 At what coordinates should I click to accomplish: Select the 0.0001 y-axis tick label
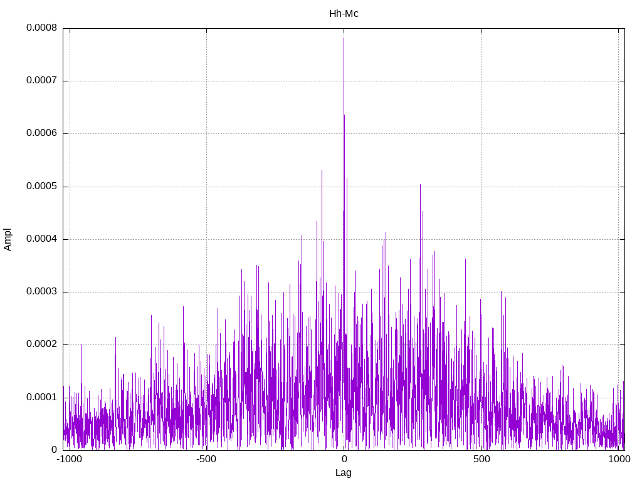pos(42,397)
